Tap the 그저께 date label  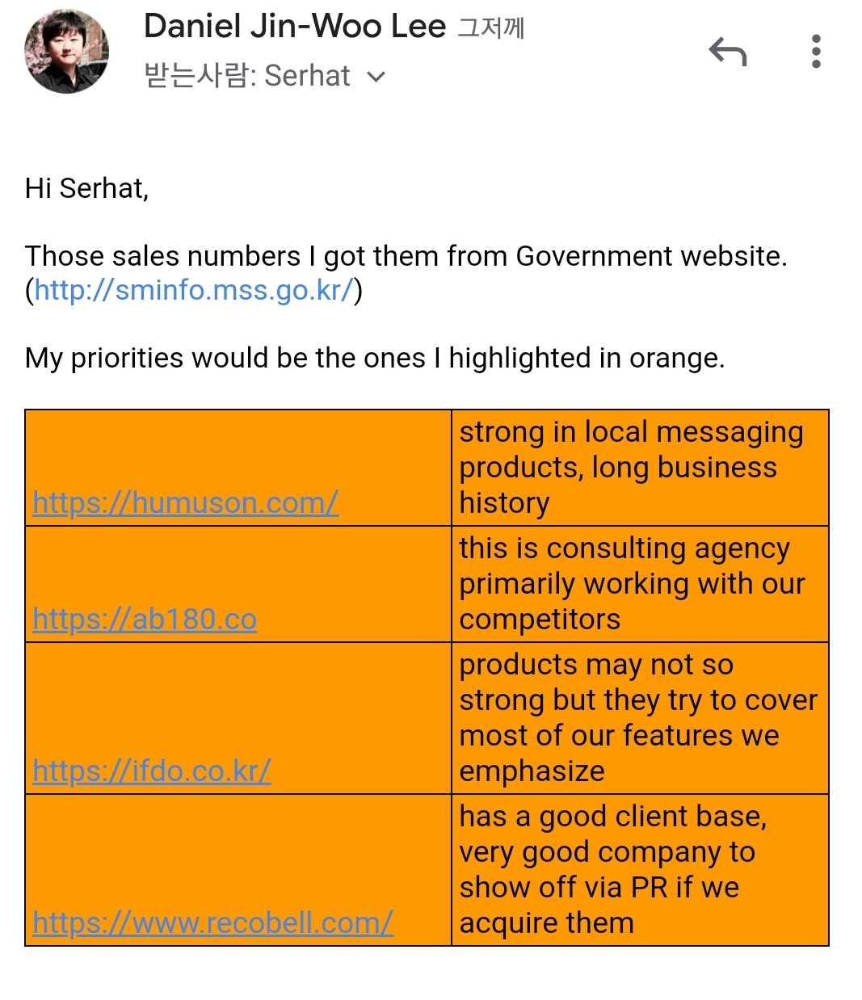tap(491, 28)
